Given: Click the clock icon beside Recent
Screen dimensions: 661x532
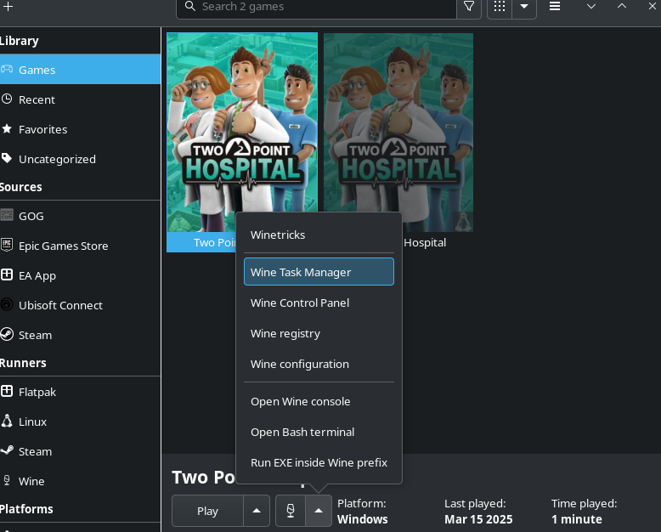Looking at the screenshot, I should 7,99.
